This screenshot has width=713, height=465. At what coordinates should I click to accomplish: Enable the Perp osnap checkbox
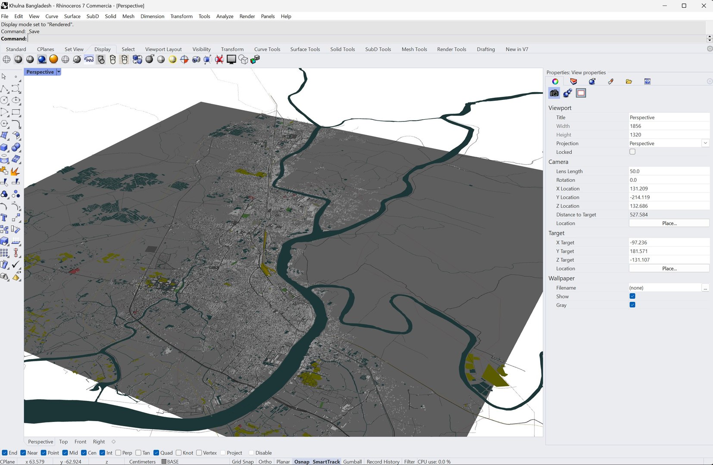click(x=119, y=453)
